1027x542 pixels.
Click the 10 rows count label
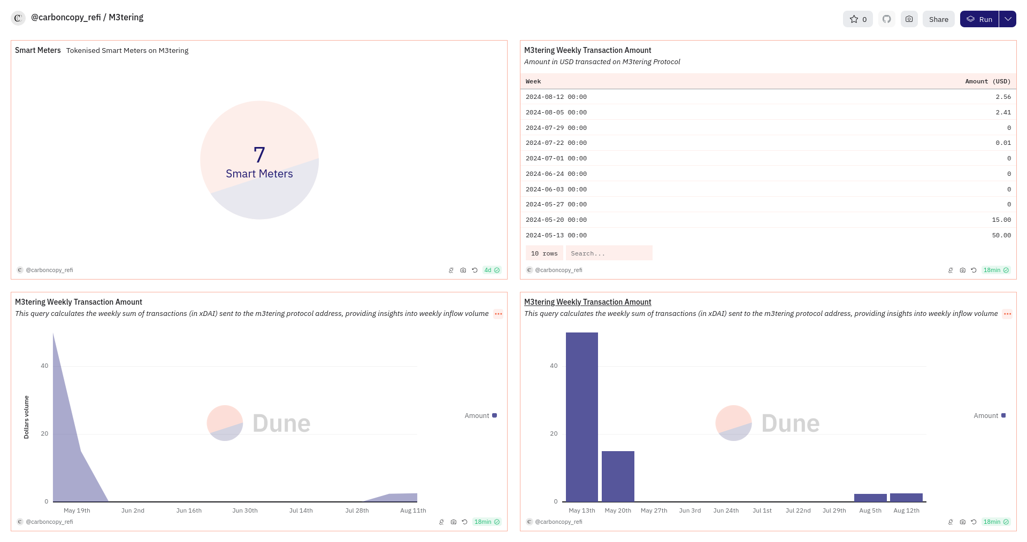[x=545, y=253]
